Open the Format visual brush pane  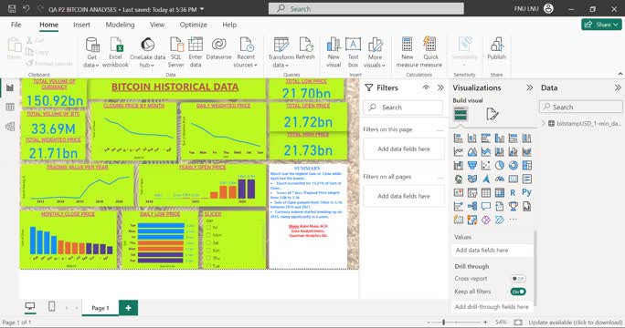click(x=493, y=115)
